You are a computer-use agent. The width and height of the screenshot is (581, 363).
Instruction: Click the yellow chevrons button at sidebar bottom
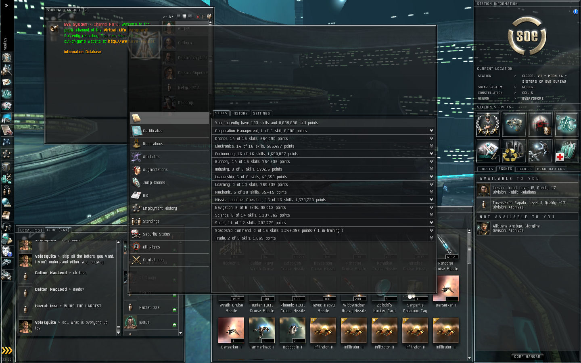coord(6,350)
